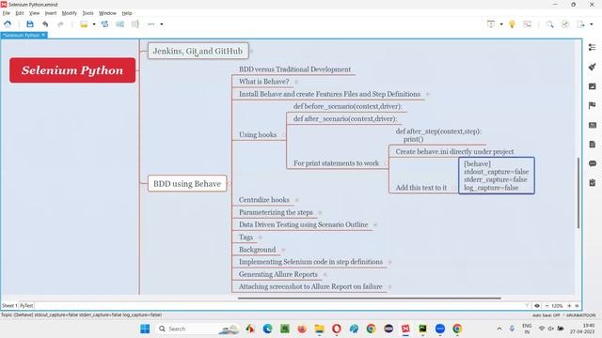Open the Insert menu
The width and height of the screenshot is (602, 338).
pos(51,13)
